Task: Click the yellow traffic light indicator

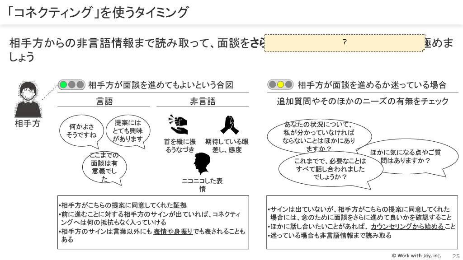Action: (280, 84)
